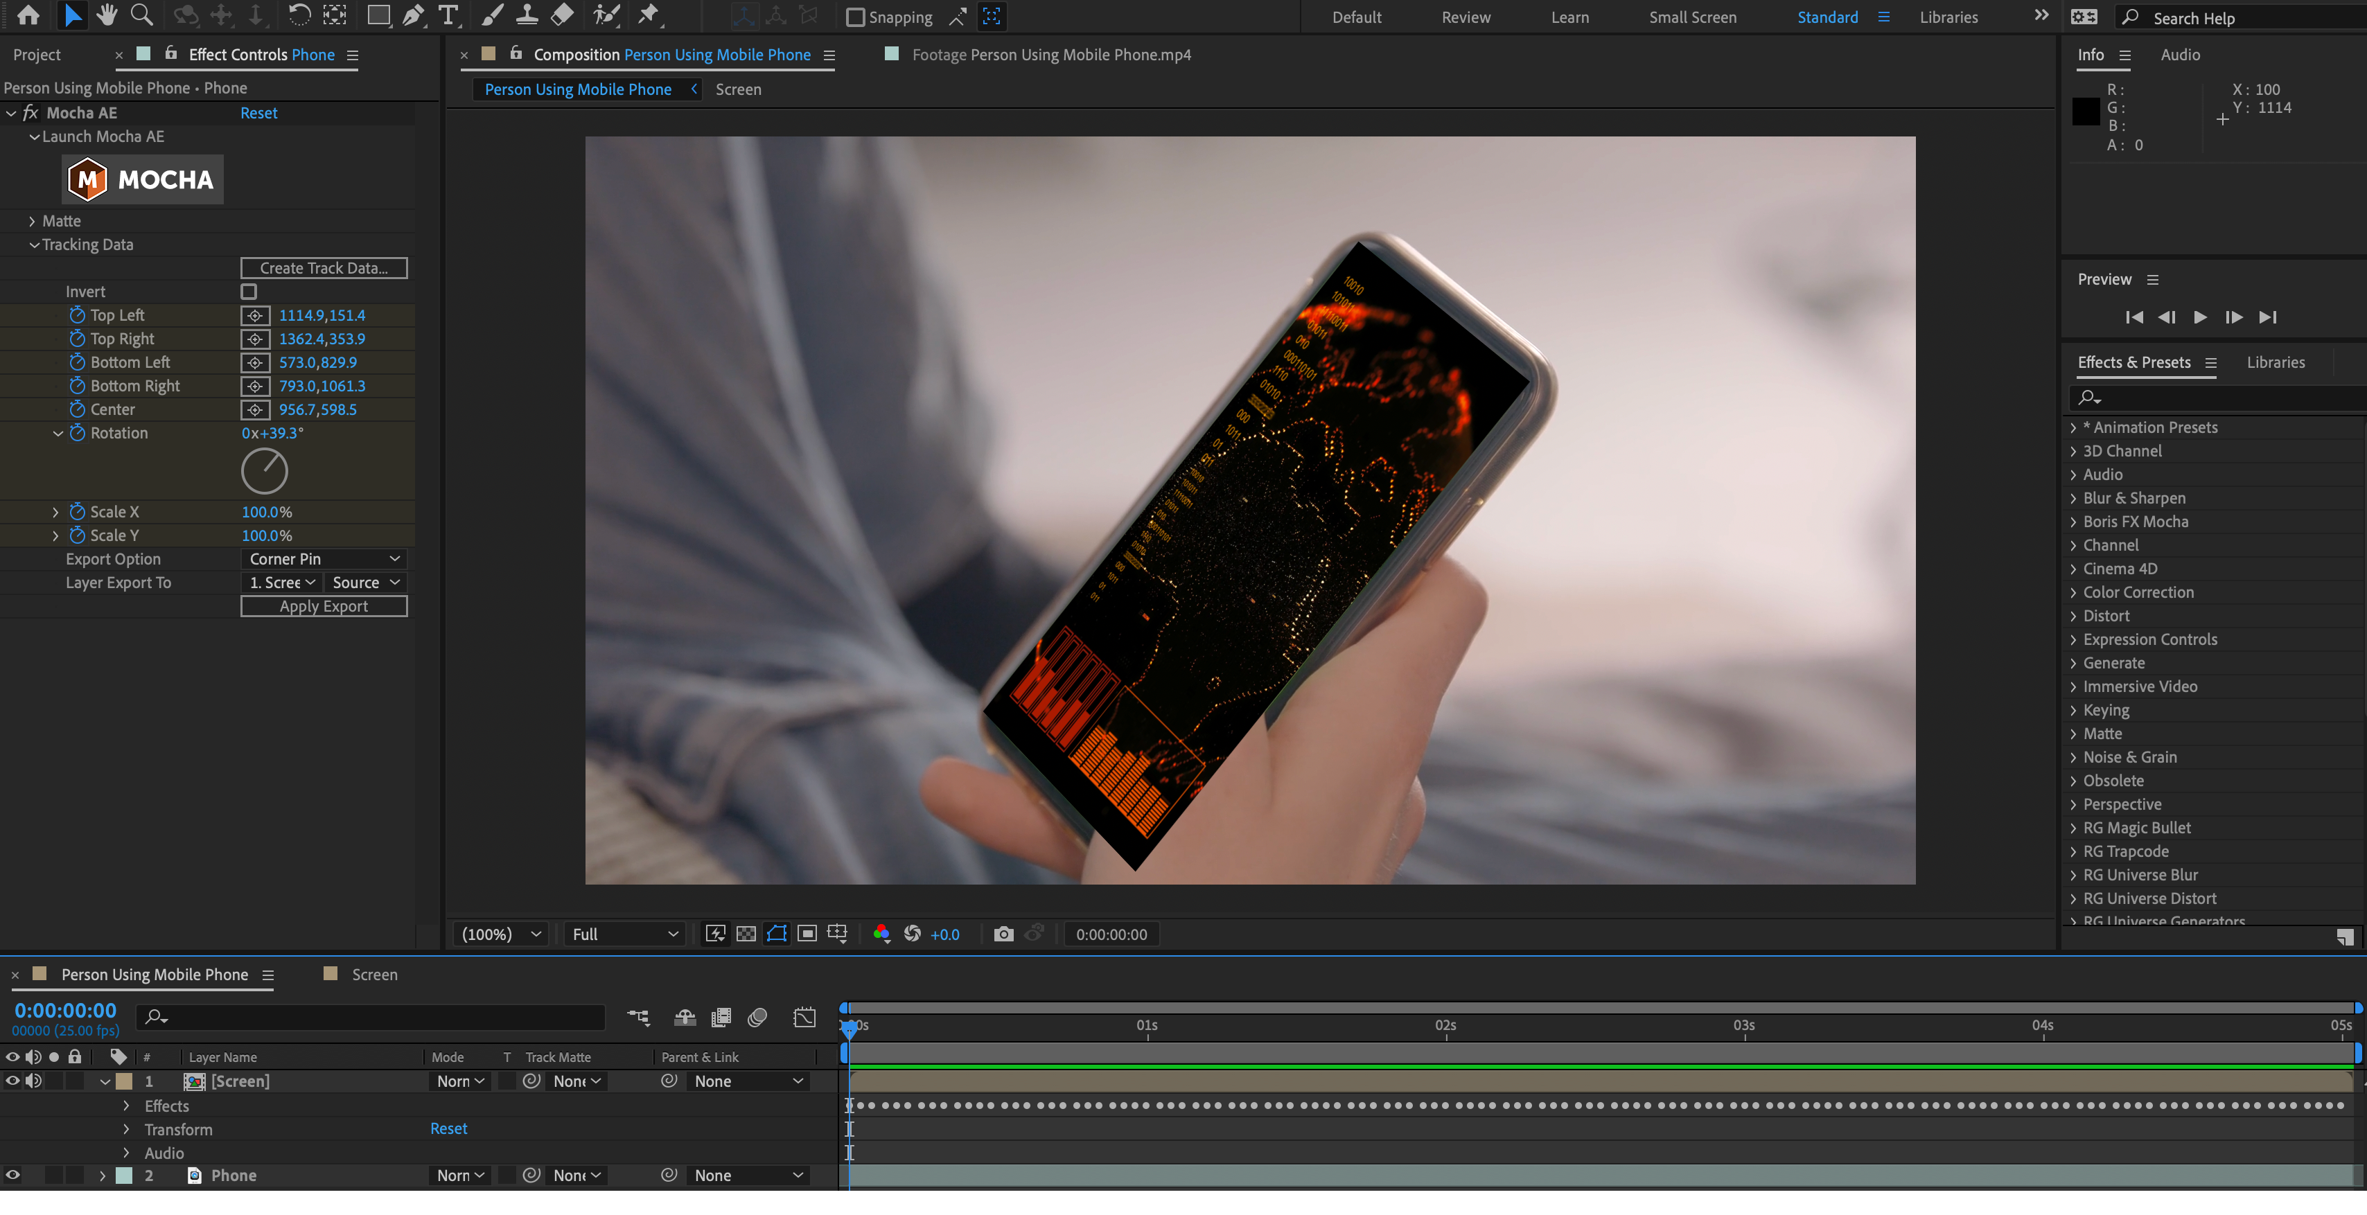Toggle the transparency grid in the viewer
This screenshot has height=1215, width=2367.
745,934
